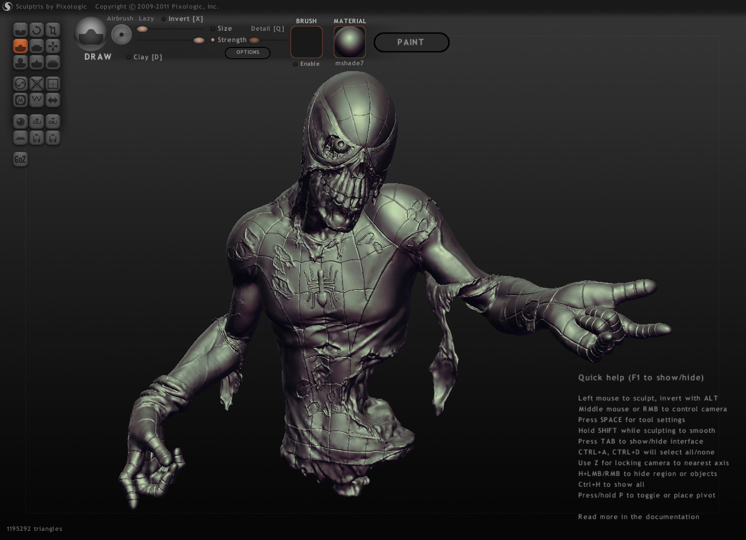Click the 'MATERIAL' heading
The image size is (746, 540).
coord(350,21)
